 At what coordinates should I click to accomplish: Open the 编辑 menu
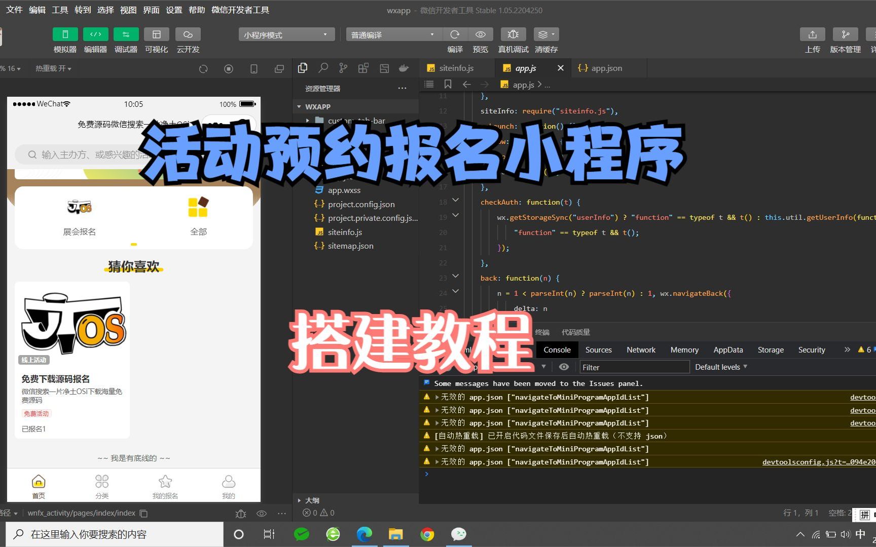pyautogui.click(x=37, y=10)
